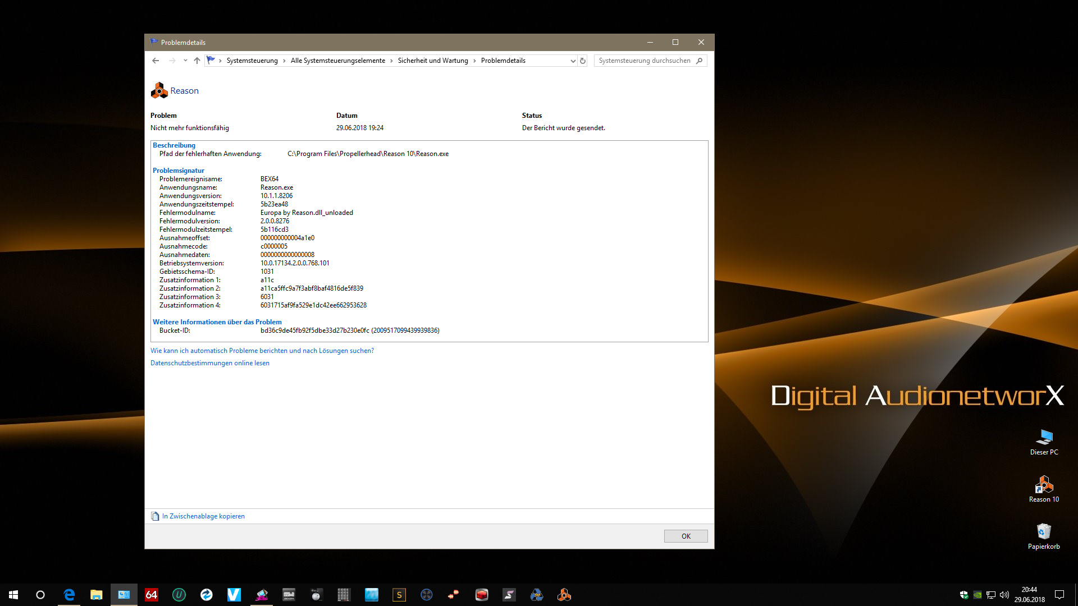Click Betriebssystemversion value 10.0.17134.2.0.0.768.101
This screenshot has height=606, width=1078.
295,263
